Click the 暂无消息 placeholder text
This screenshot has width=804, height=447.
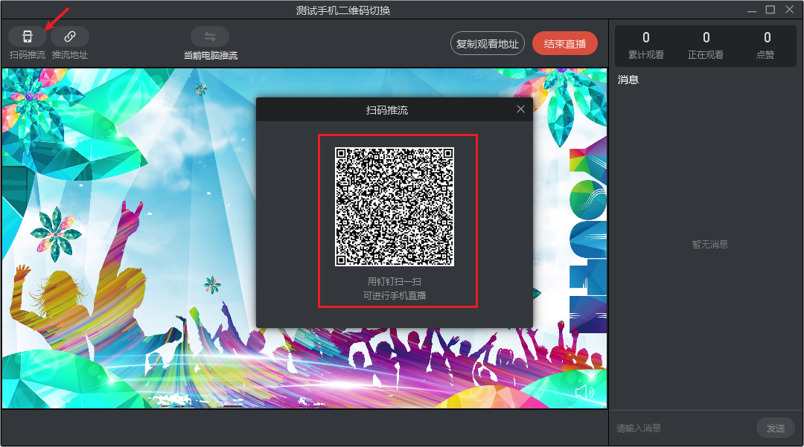pos(710,244)
